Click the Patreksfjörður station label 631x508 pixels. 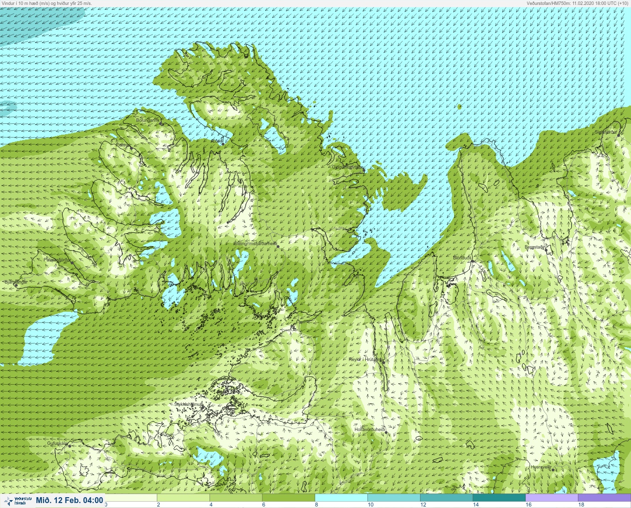[x=57, y=259]
